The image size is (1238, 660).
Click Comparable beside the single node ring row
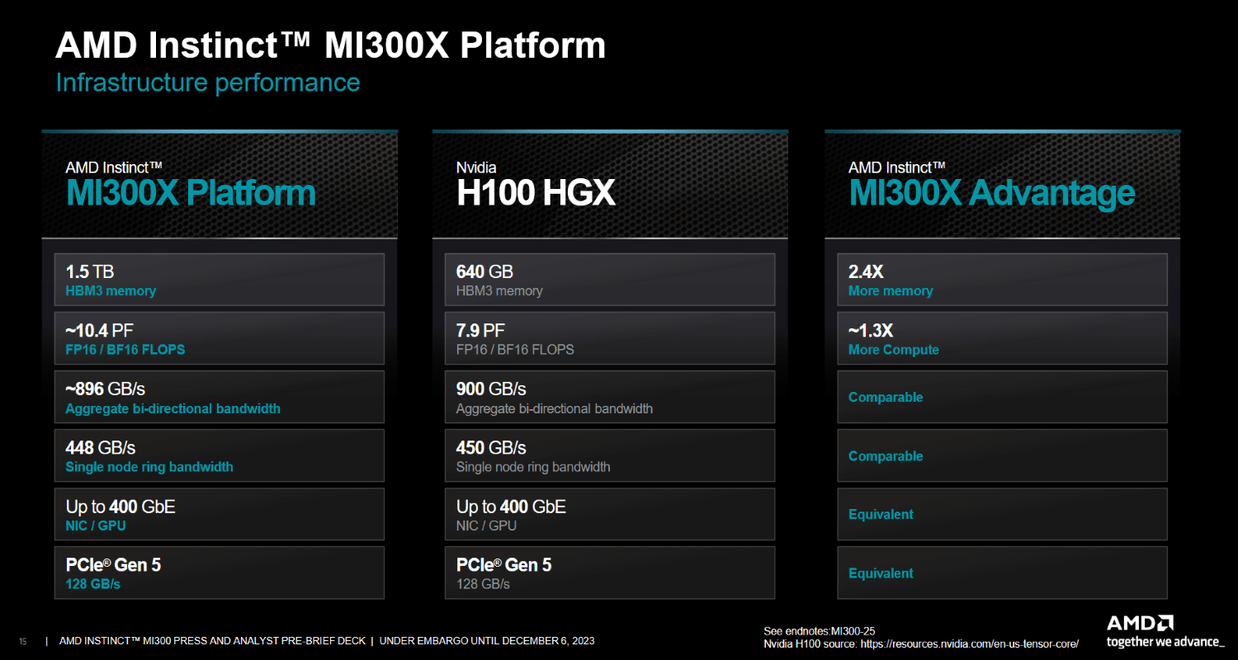(886, 456)
